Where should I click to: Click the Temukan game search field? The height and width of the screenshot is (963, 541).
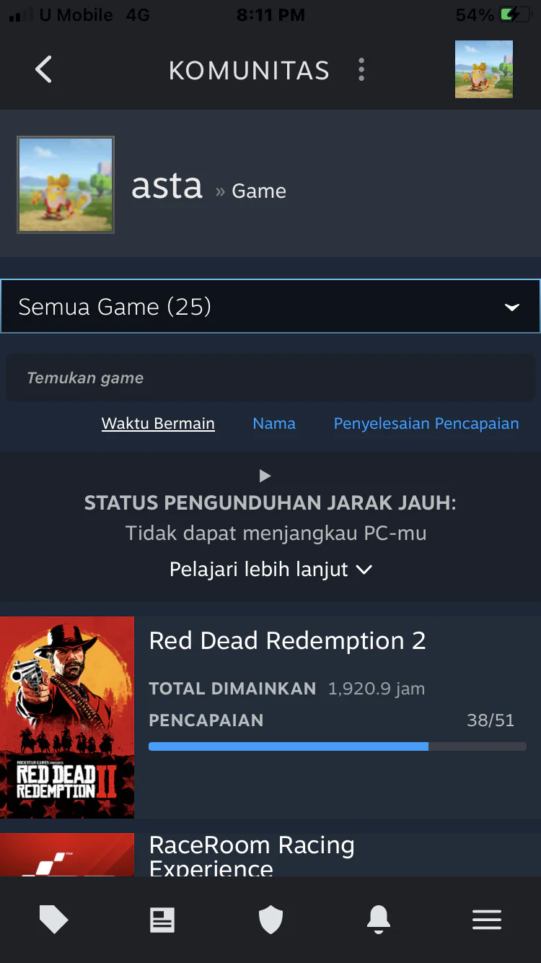click(270, 378)
